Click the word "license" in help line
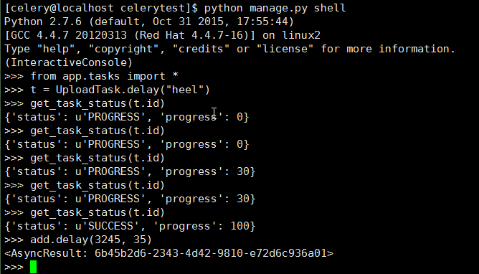The width and height of the screenshot is (479, 274). point(285,49)
